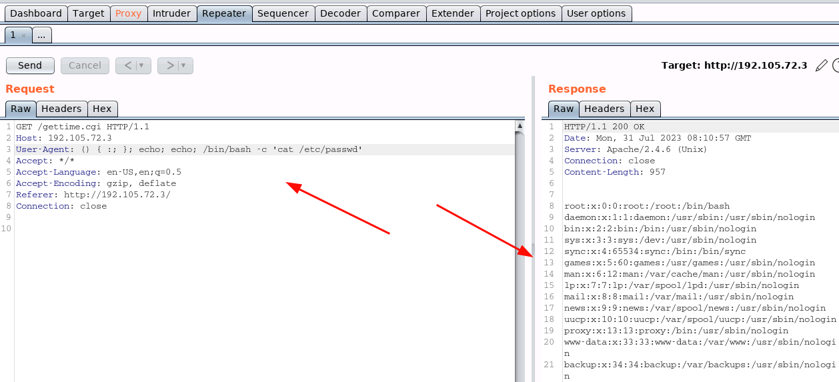Add a new Repeater tab with "..."
Image resolution: width=839 pixels, height=382 pixels.
point(41,35)
